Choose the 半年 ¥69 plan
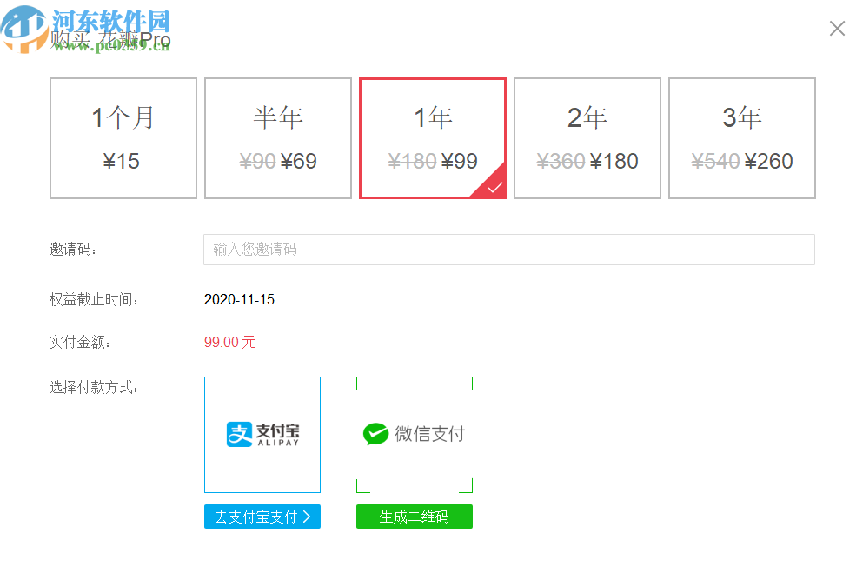The width and height of the screenshot is (856, 567). [x=278, y=138]
